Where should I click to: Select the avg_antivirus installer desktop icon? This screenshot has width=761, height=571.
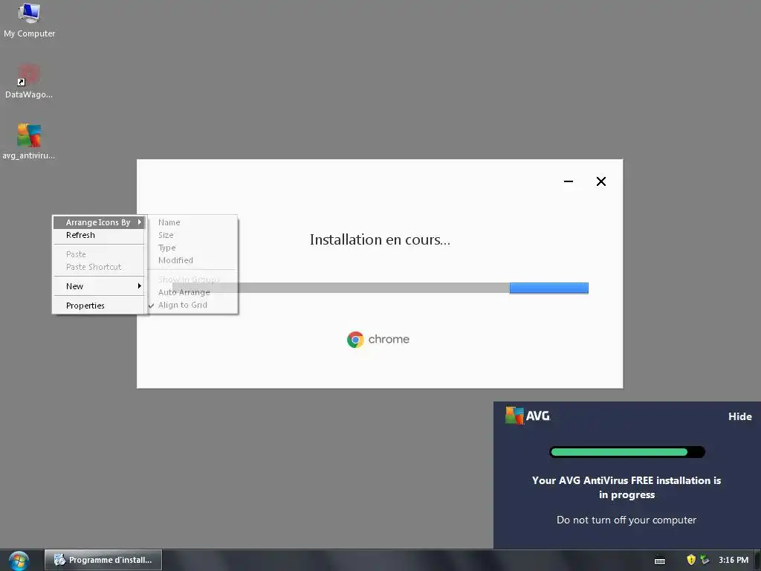pyautogui.click(x=29, y=142)
